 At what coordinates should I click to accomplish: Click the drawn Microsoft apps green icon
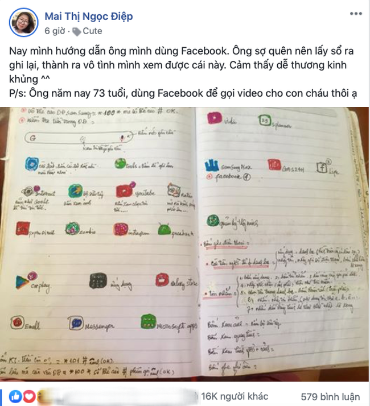click(149, 322)
